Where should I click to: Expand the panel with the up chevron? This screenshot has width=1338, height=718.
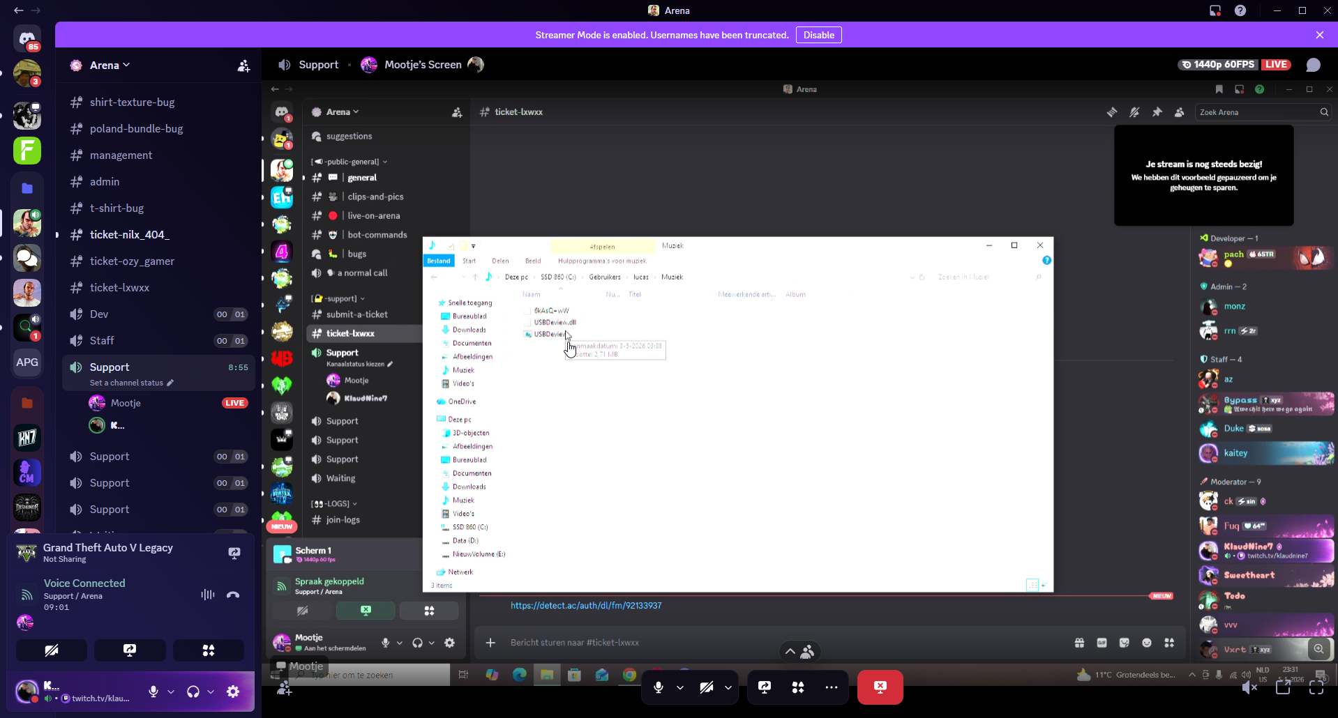coord(790,651)
